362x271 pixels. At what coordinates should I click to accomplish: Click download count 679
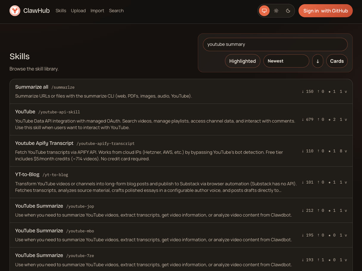307,120
